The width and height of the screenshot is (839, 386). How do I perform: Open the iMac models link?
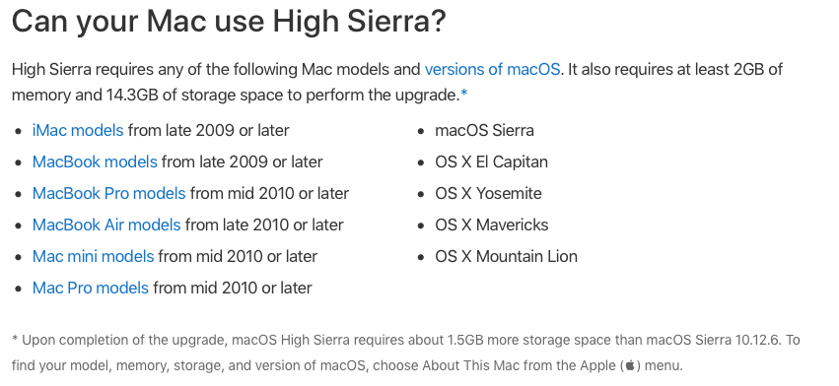78,130
